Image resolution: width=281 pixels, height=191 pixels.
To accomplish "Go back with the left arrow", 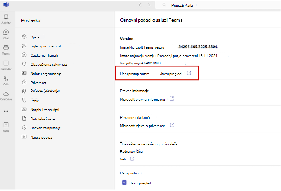I will [x=140, y=5].
